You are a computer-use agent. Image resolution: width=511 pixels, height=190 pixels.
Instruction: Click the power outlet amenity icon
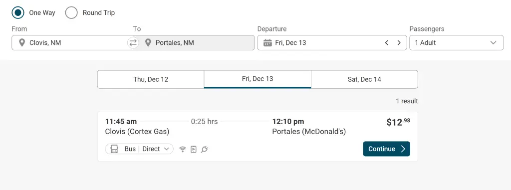pyautogui.click(x=204, y=149)
